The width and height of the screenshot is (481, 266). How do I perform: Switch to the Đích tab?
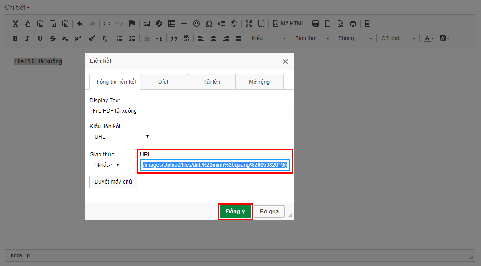click(x=164, y=82)
